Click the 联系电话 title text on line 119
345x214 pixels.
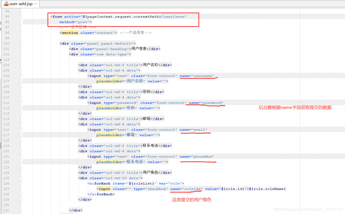150,146
